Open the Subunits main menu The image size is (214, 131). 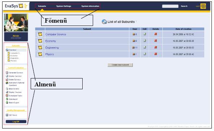(x=42, y=6)
